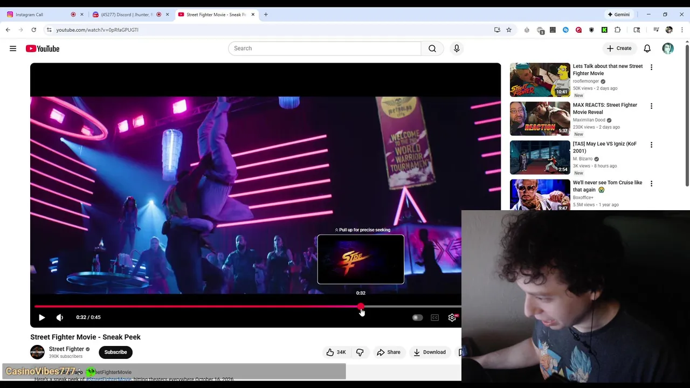Visit the Maximilian Dood channel

coord(589,120)
